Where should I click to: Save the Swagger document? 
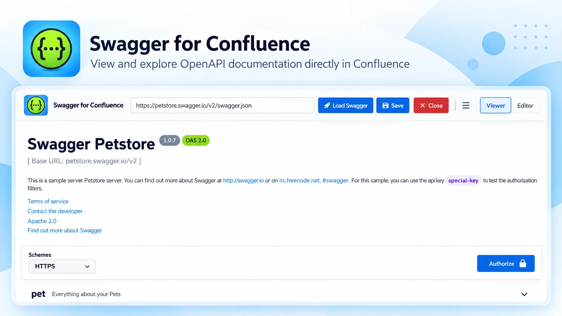coord(393,105)
